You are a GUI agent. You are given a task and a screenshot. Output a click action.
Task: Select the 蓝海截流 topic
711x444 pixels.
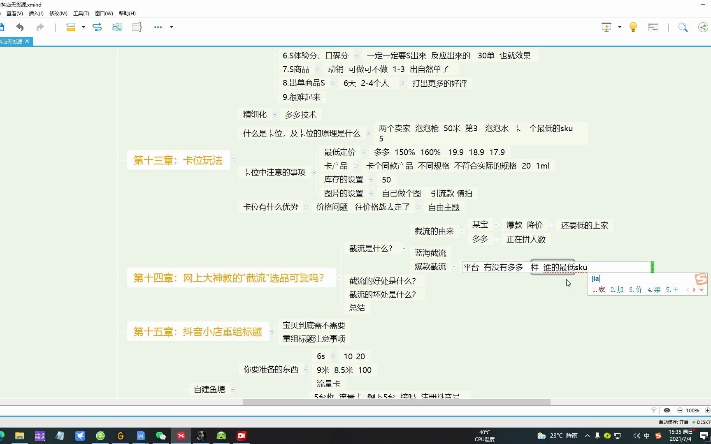coord(430,253)
